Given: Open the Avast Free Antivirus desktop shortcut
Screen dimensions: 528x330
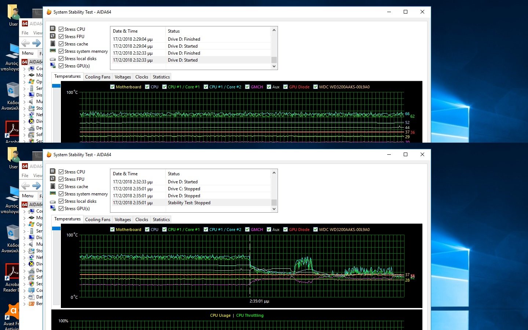Looking at the screenshot, I should click(x=12, y=311).
